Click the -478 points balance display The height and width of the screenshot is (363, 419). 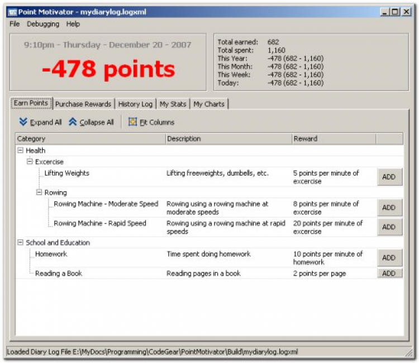108,69
